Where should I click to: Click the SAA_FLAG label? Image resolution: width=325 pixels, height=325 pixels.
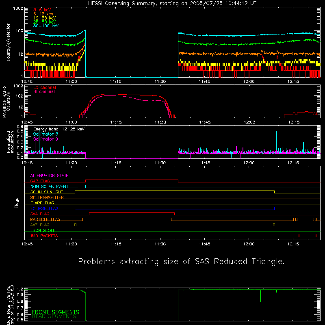click(x=40, y=214)
